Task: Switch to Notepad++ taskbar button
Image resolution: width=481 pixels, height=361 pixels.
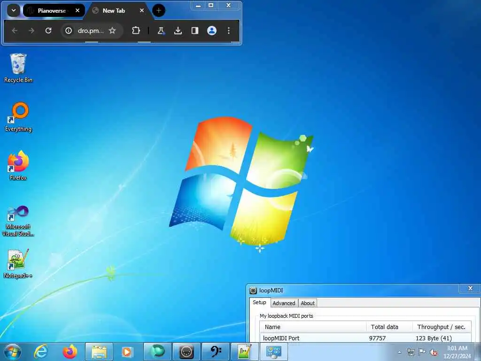Action: 244,352
